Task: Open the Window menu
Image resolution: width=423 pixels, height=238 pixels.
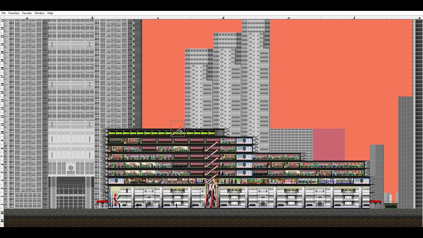Action: 39,13
